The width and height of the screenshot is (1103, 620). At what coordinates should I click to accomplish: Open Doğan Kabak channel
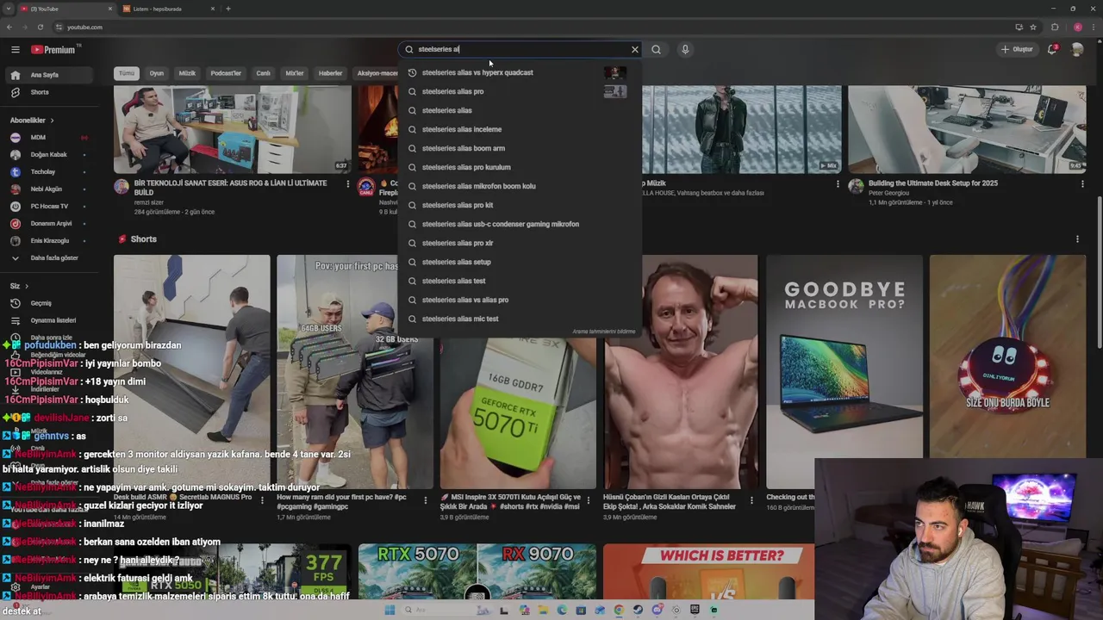pos(49,155)
